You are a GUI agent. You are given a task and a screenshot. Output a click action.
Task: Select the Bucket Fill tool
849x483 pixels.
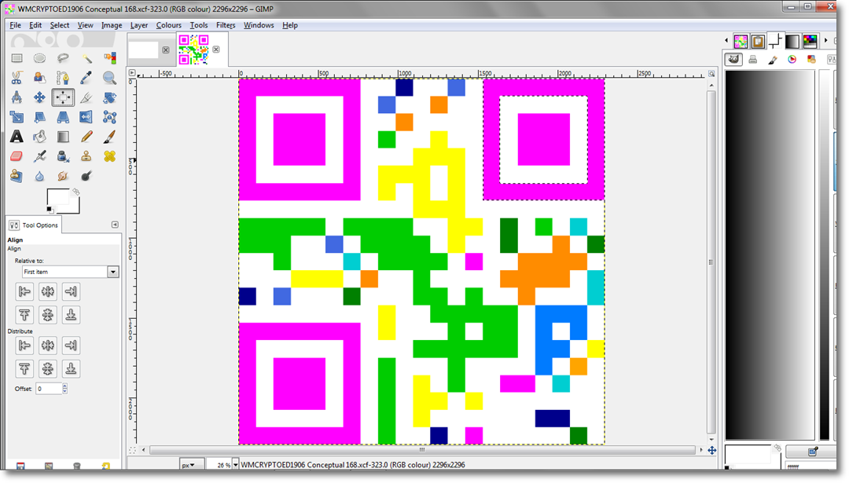(x=39, y=137)
